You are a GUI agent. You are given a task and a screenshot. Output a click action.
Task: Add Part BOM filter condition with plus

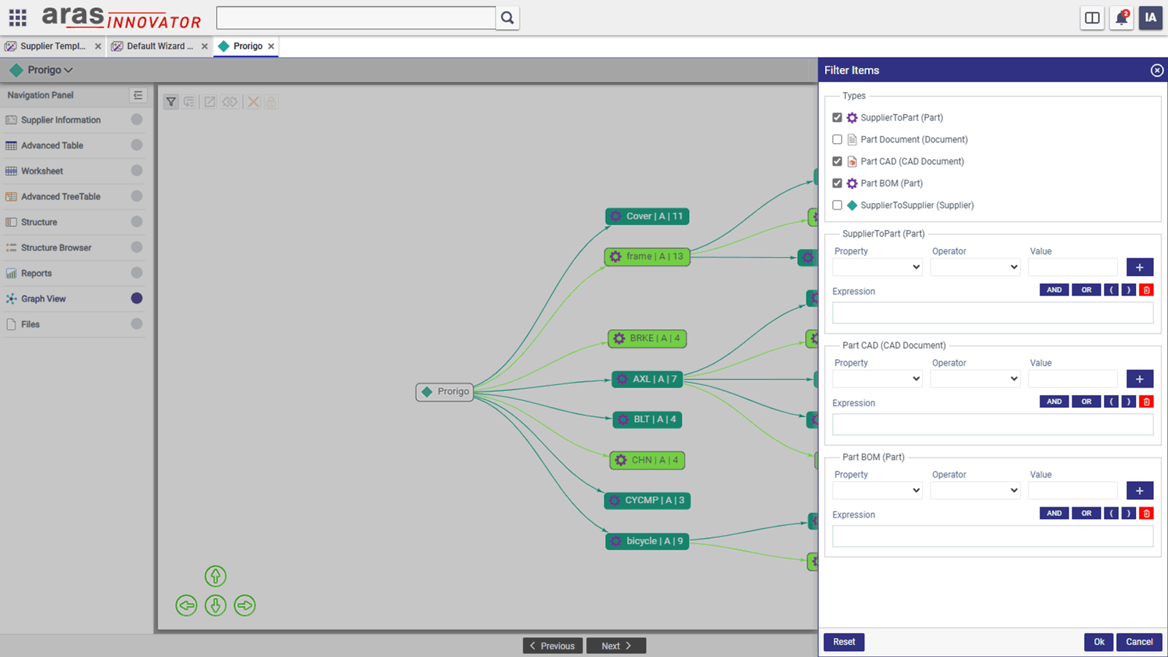pos(1140,491)
